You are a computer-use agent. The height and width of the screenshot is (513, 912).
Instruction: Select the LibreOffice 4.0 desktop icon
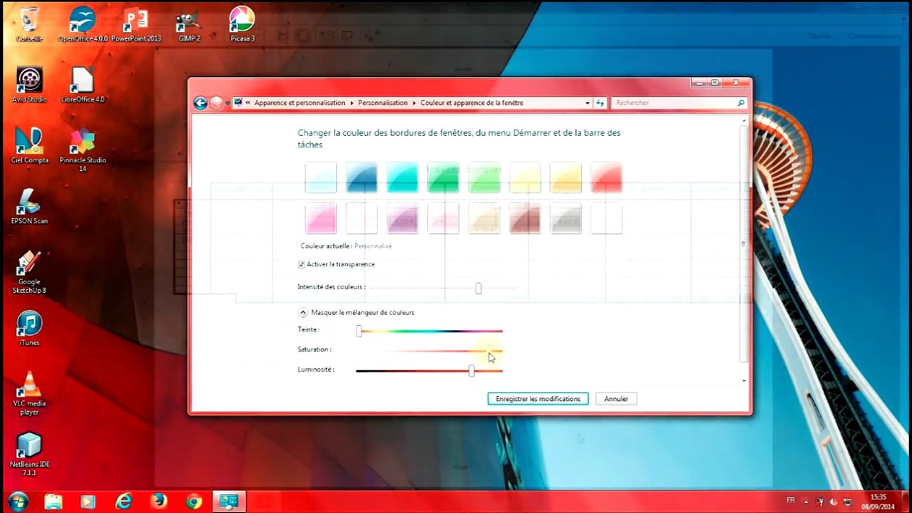pos(83,85)
